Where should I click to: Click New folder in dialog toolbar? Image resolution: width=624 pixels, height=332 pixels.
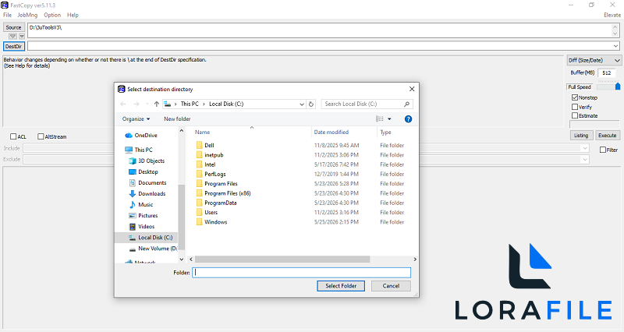click(177, 119)
